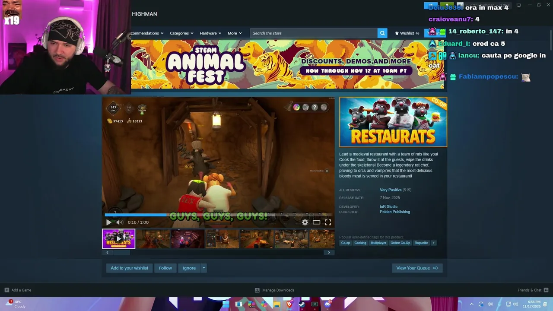
Task: Expand the Ignore options dropdown arrow
Action: pyautogui.click(x=204, y=268)
